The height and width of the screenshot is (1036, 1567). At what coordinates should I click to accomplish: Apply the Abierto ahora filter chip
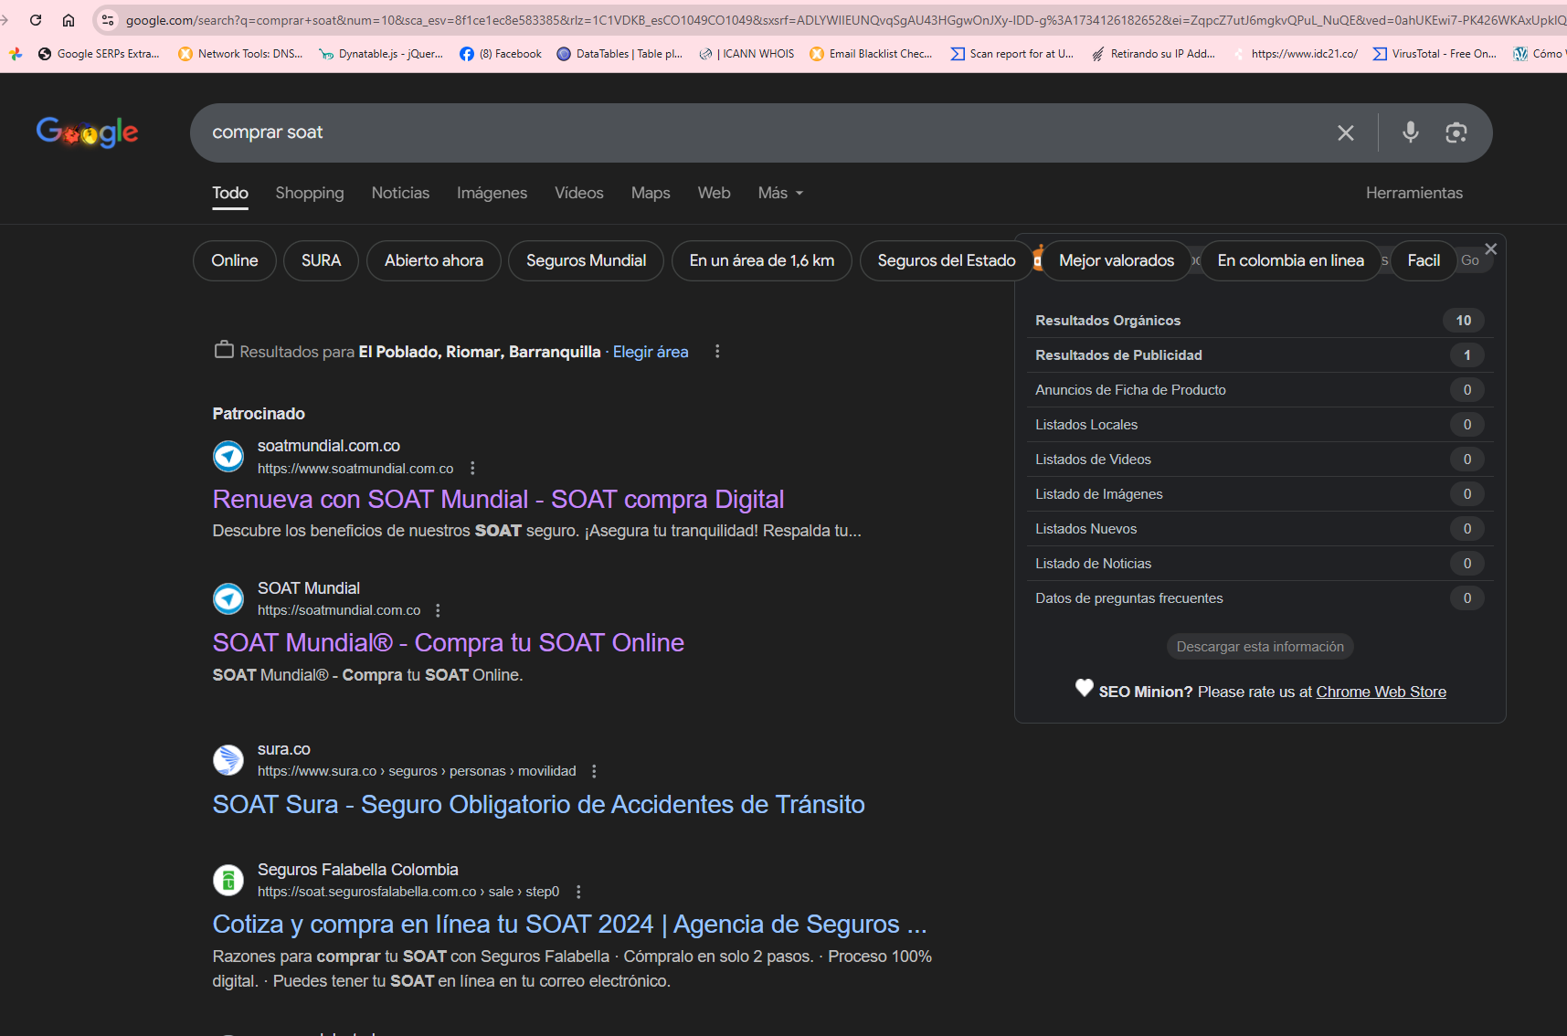(434, 261)
